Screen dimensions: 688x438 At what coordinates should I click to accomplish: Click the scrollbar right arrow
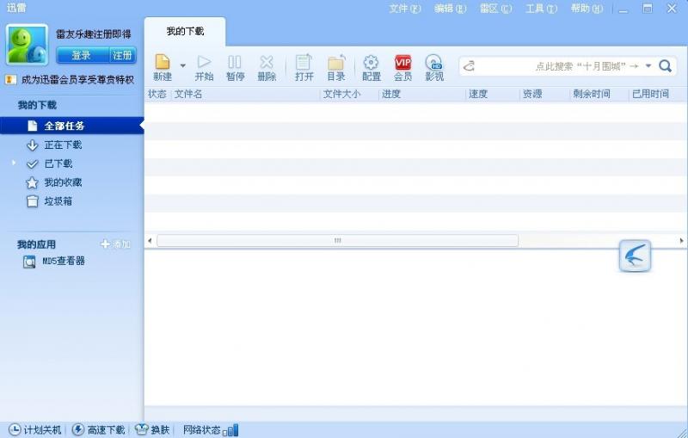(x=681, y=240)
